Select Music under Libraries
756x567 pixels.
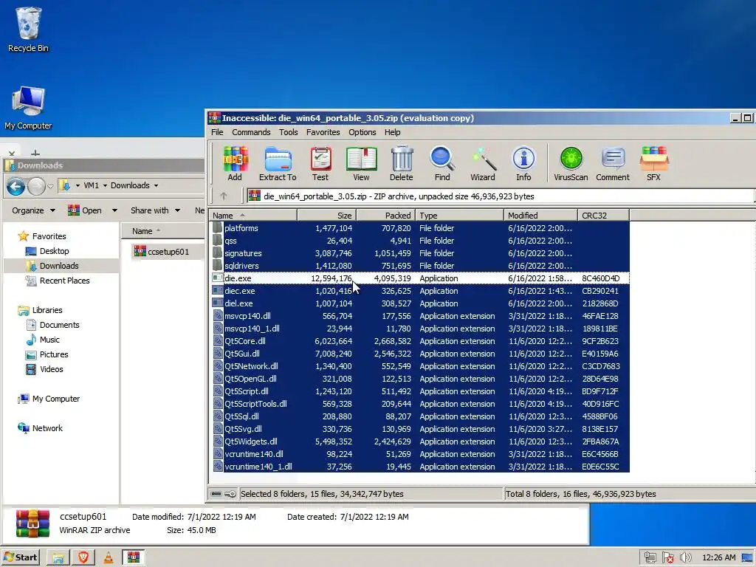pos(49,340)
